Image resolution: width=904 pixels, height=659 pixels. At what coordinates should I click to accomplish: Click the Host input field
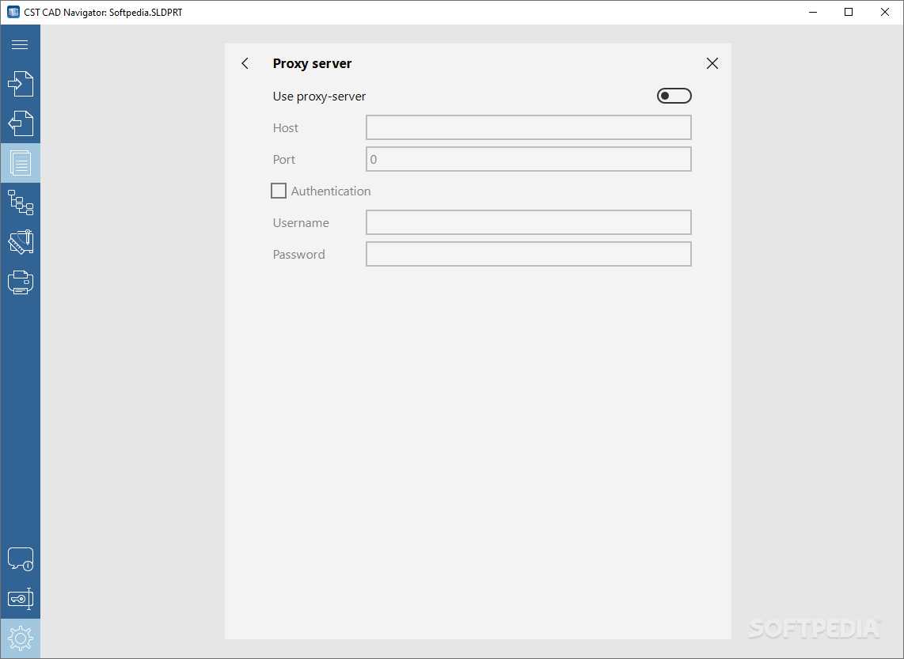528,127
